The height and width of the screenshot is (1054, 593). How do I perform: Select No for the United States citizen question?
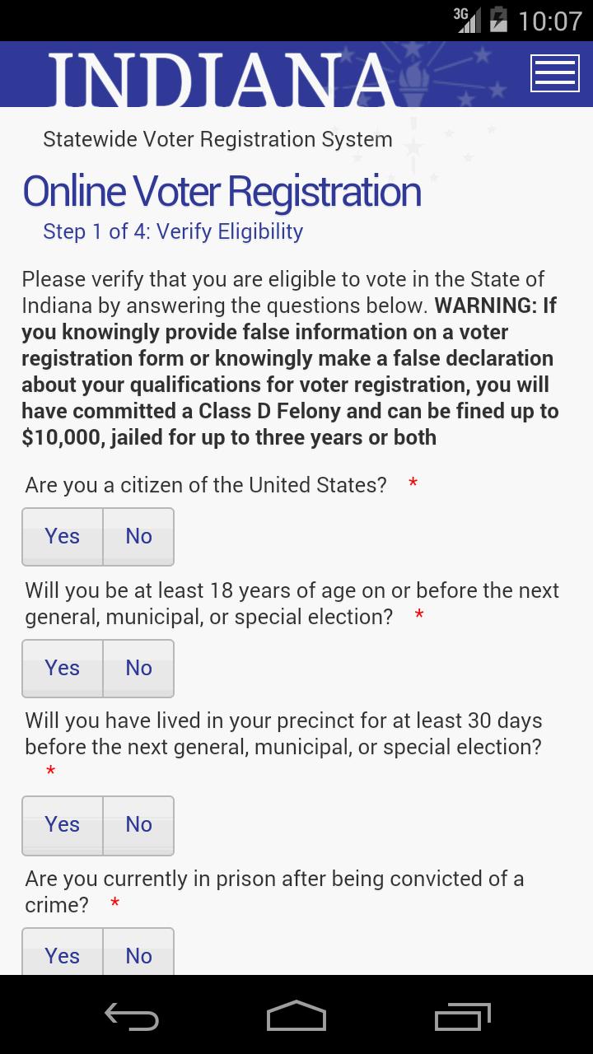(x=138, y=536)
